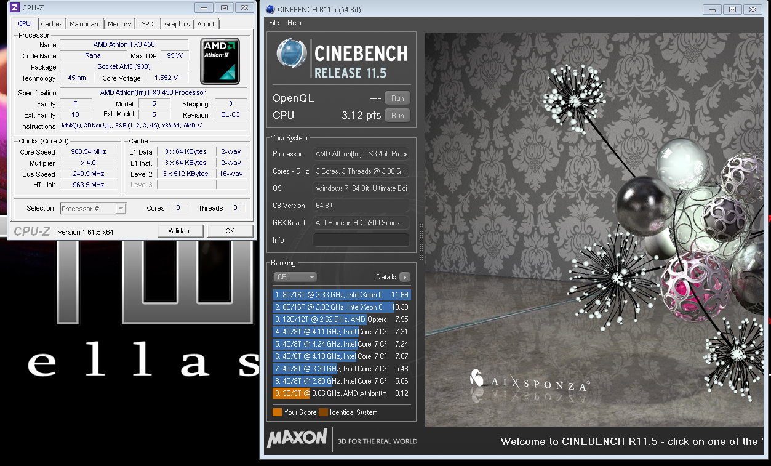
Task: Click the Validate button in CPU-Z
Action: coord(179,231)
